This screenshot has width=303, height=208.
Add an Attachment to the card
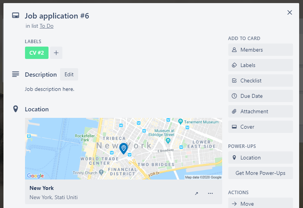click(260, 111)
